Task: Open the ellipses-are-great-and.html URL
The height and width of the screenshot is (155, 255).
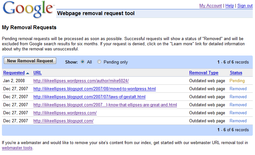Action: tap(105, 105)
